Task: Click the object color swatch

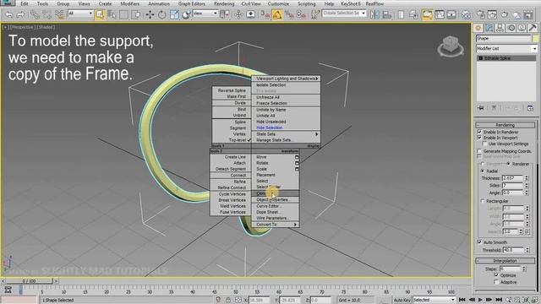Action: [x=535, y=39]
